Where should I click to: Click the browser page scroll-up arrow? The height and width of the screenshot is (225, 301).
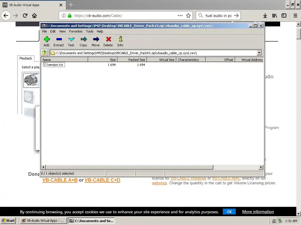(299, 24)
